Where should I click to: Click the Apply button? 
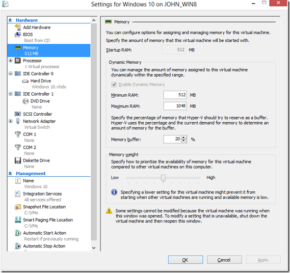click(263, 260)
